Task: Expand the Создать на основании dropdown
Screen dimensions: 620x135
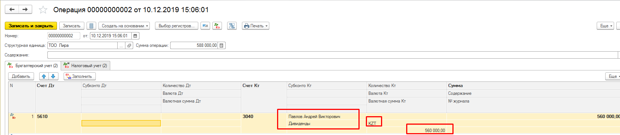Action: click(x=124, y=26)
